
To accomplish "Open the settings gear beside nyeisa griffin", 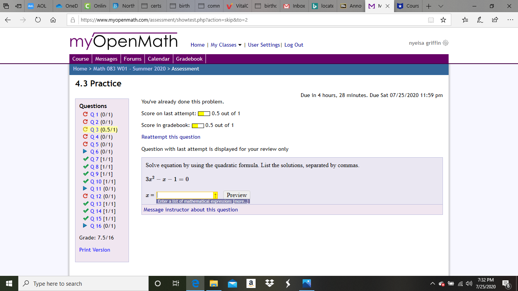I will (x=445, y=43).
